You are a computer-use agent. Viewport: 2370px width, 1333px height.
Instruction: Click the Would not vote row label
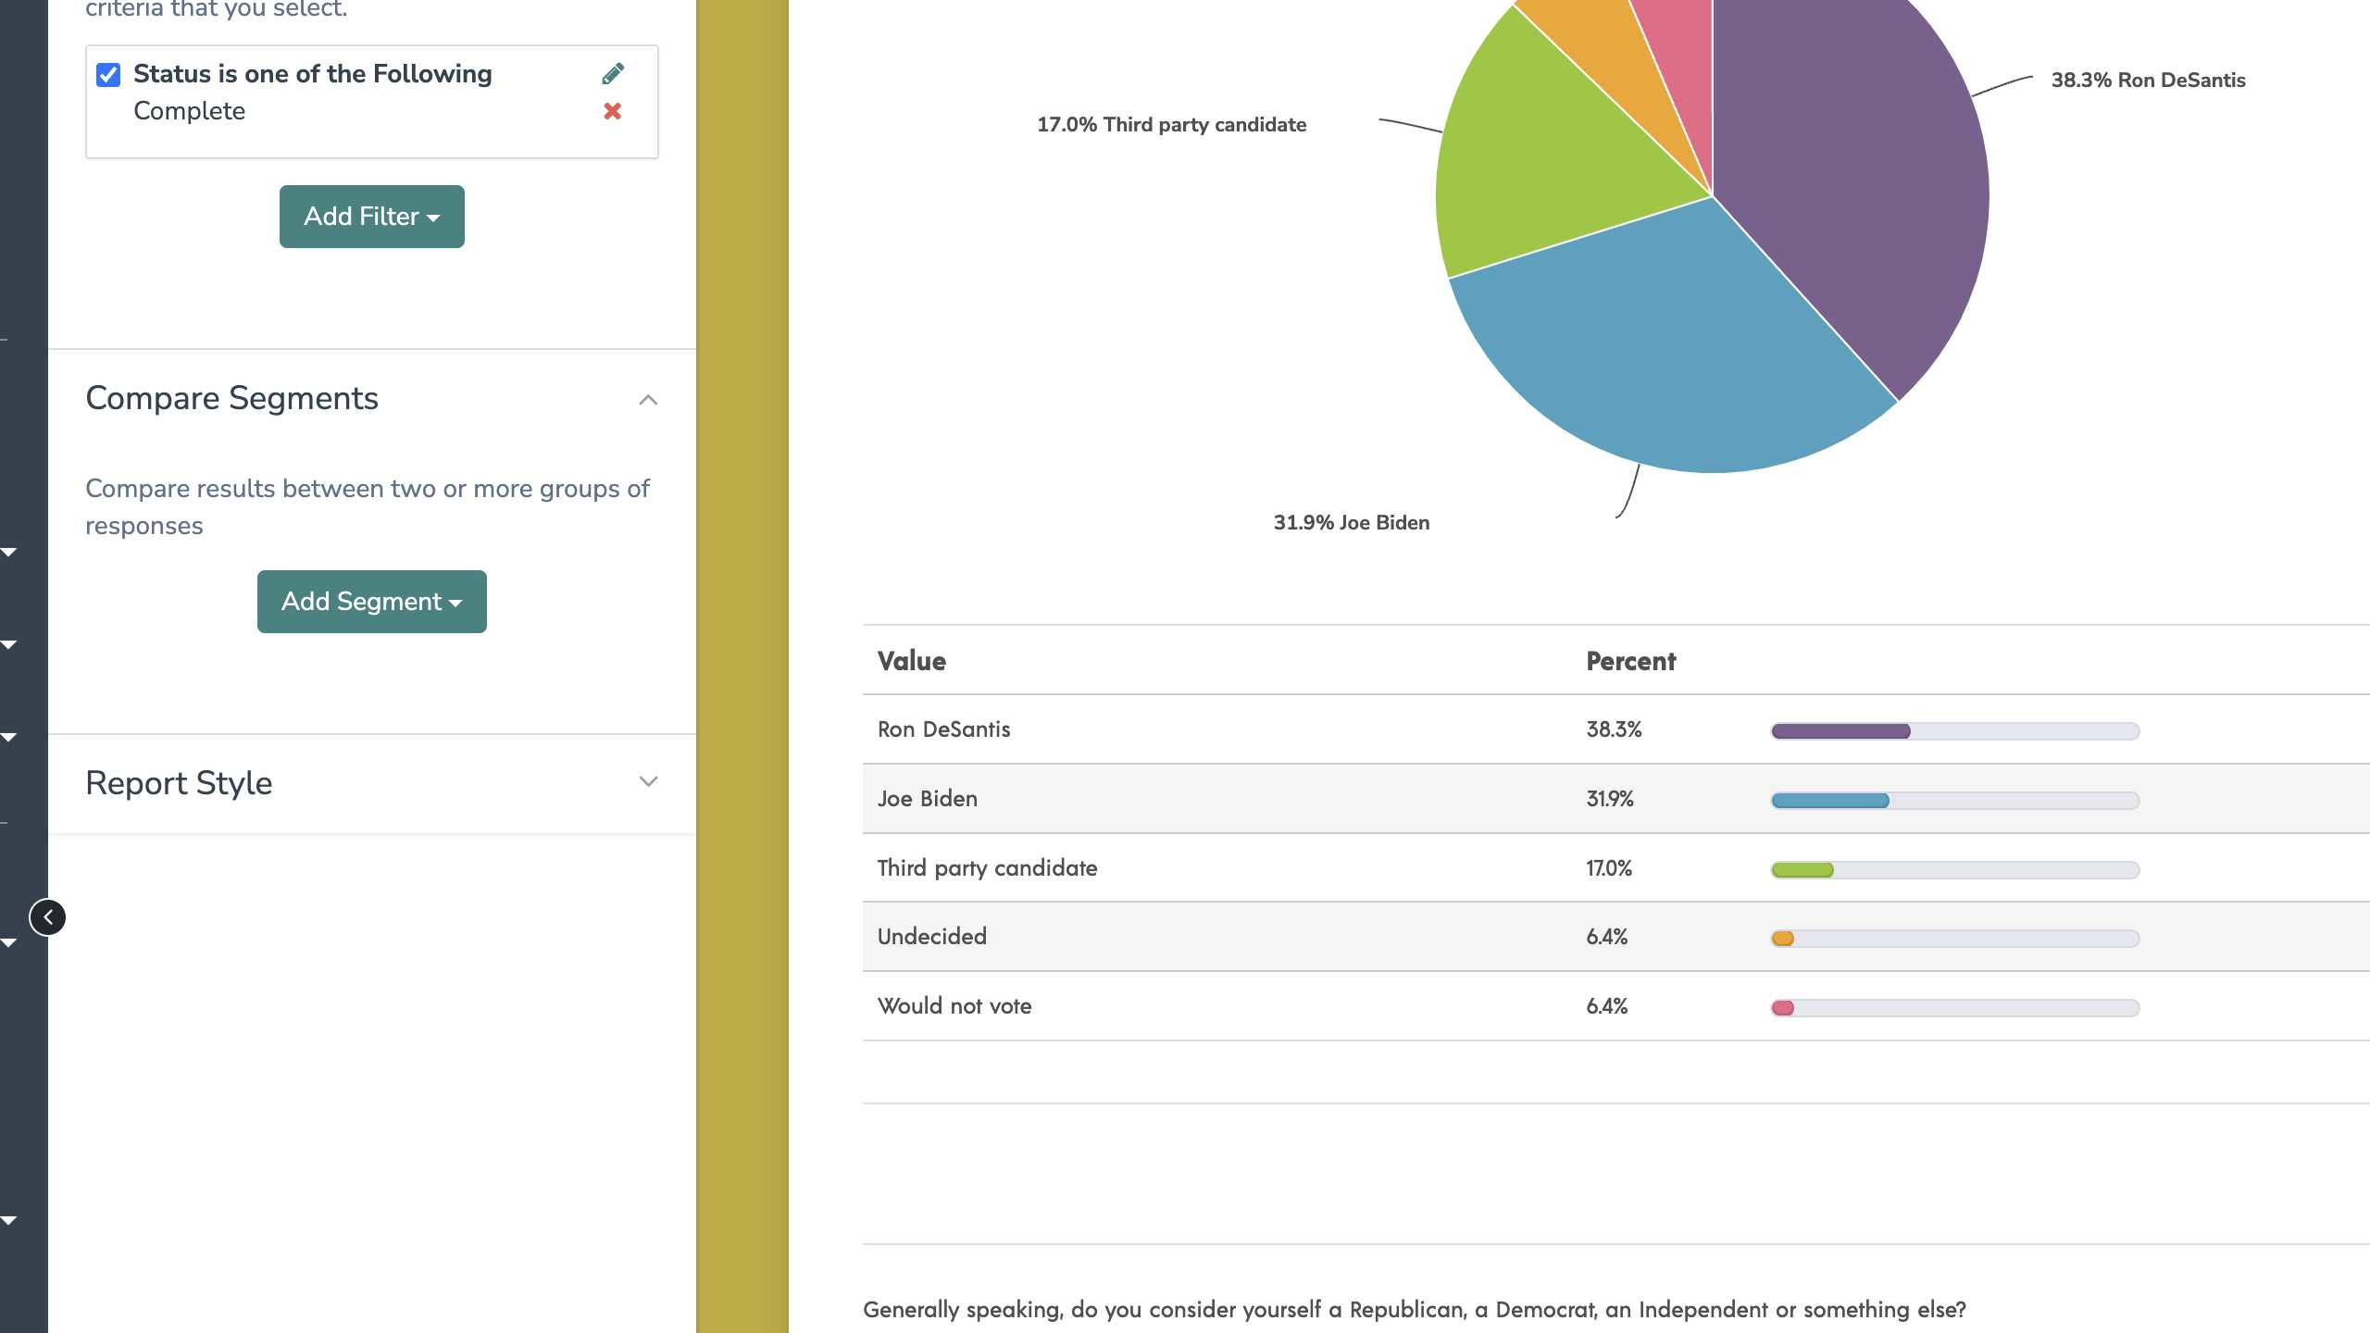[x=954, y=1006]
